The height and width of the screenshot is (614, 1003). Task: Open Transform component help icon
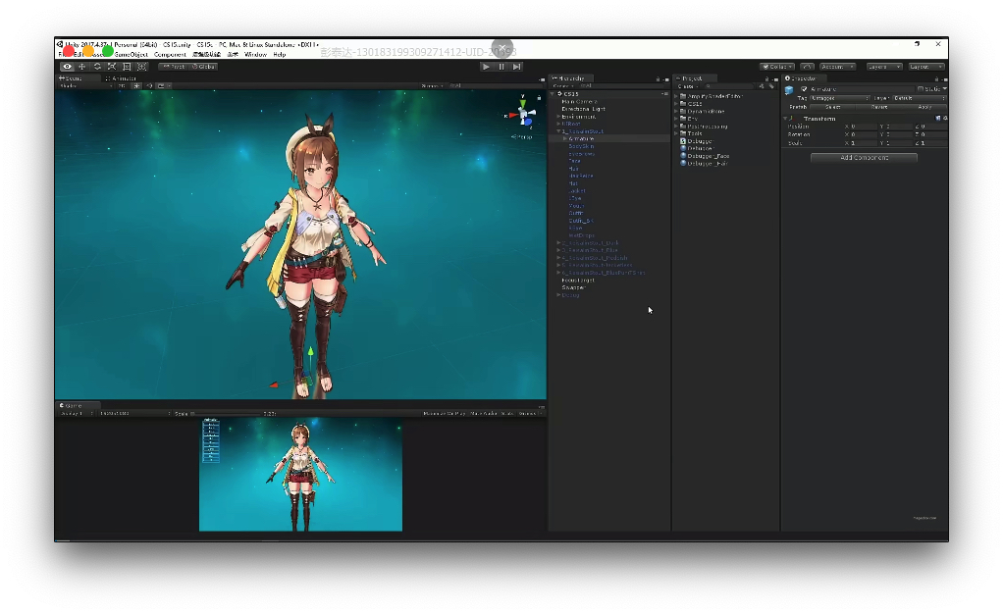pyautogui.click(x=938, y=119)
